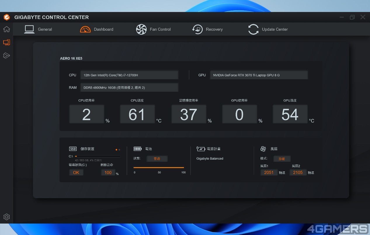Image resolution: width=370 pixels, height=235 pixels.
Task: Click the power plan plug icon
Action: point(201,149)
